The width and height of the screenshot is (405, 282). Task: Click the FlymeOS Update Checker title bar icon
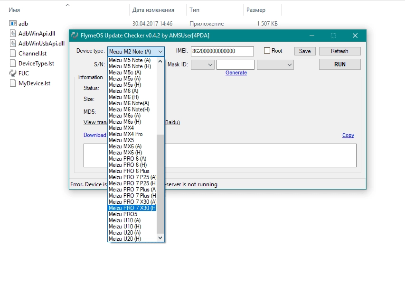coord(75,36)
